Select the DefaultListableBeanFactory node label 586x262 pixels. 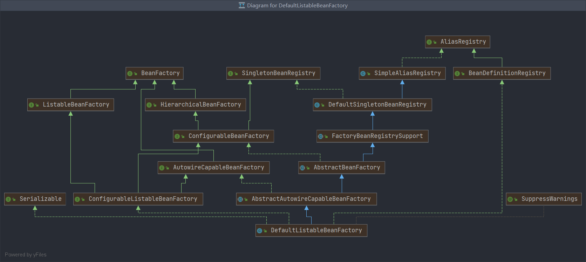[x=316, y=230]
